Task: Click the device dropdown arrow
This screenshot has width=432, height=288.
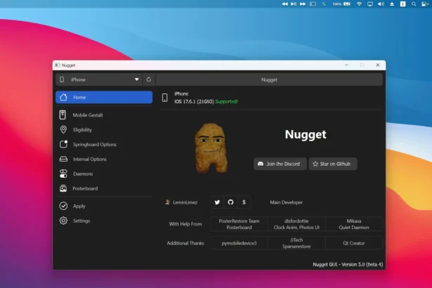Action: (137, 79)
